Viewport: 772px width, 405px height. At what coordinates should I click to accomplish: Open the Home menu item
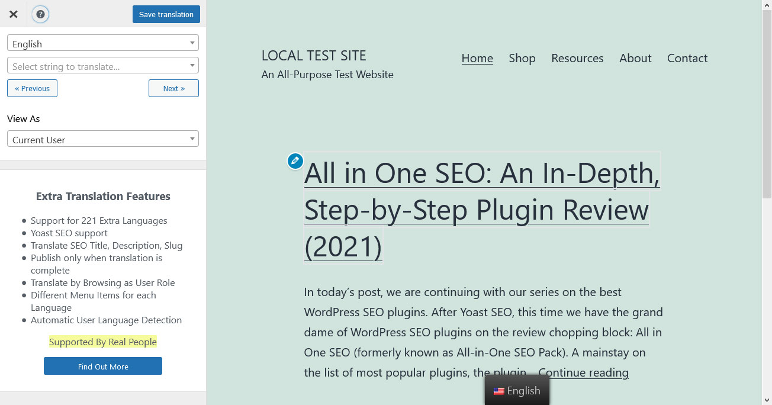(477, 58)
